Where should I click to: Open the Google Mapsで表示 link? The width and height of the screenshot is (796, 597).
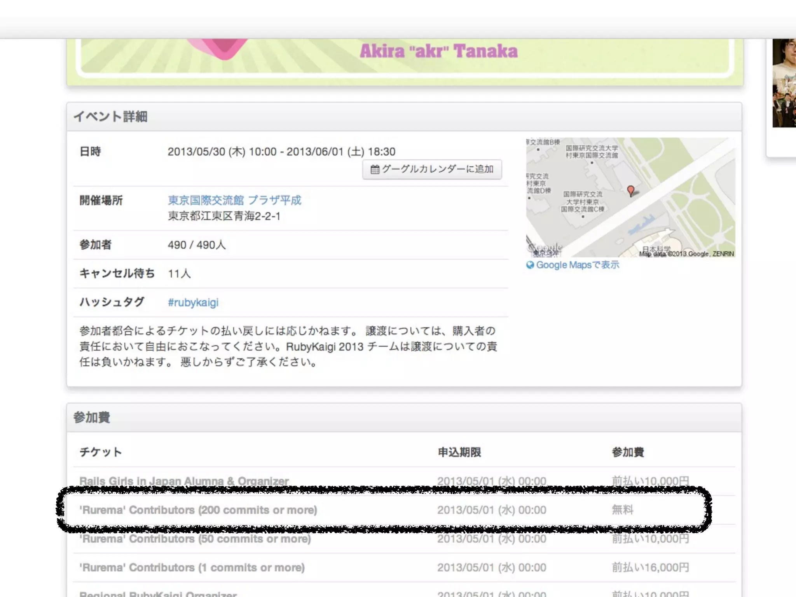[578, 265]
